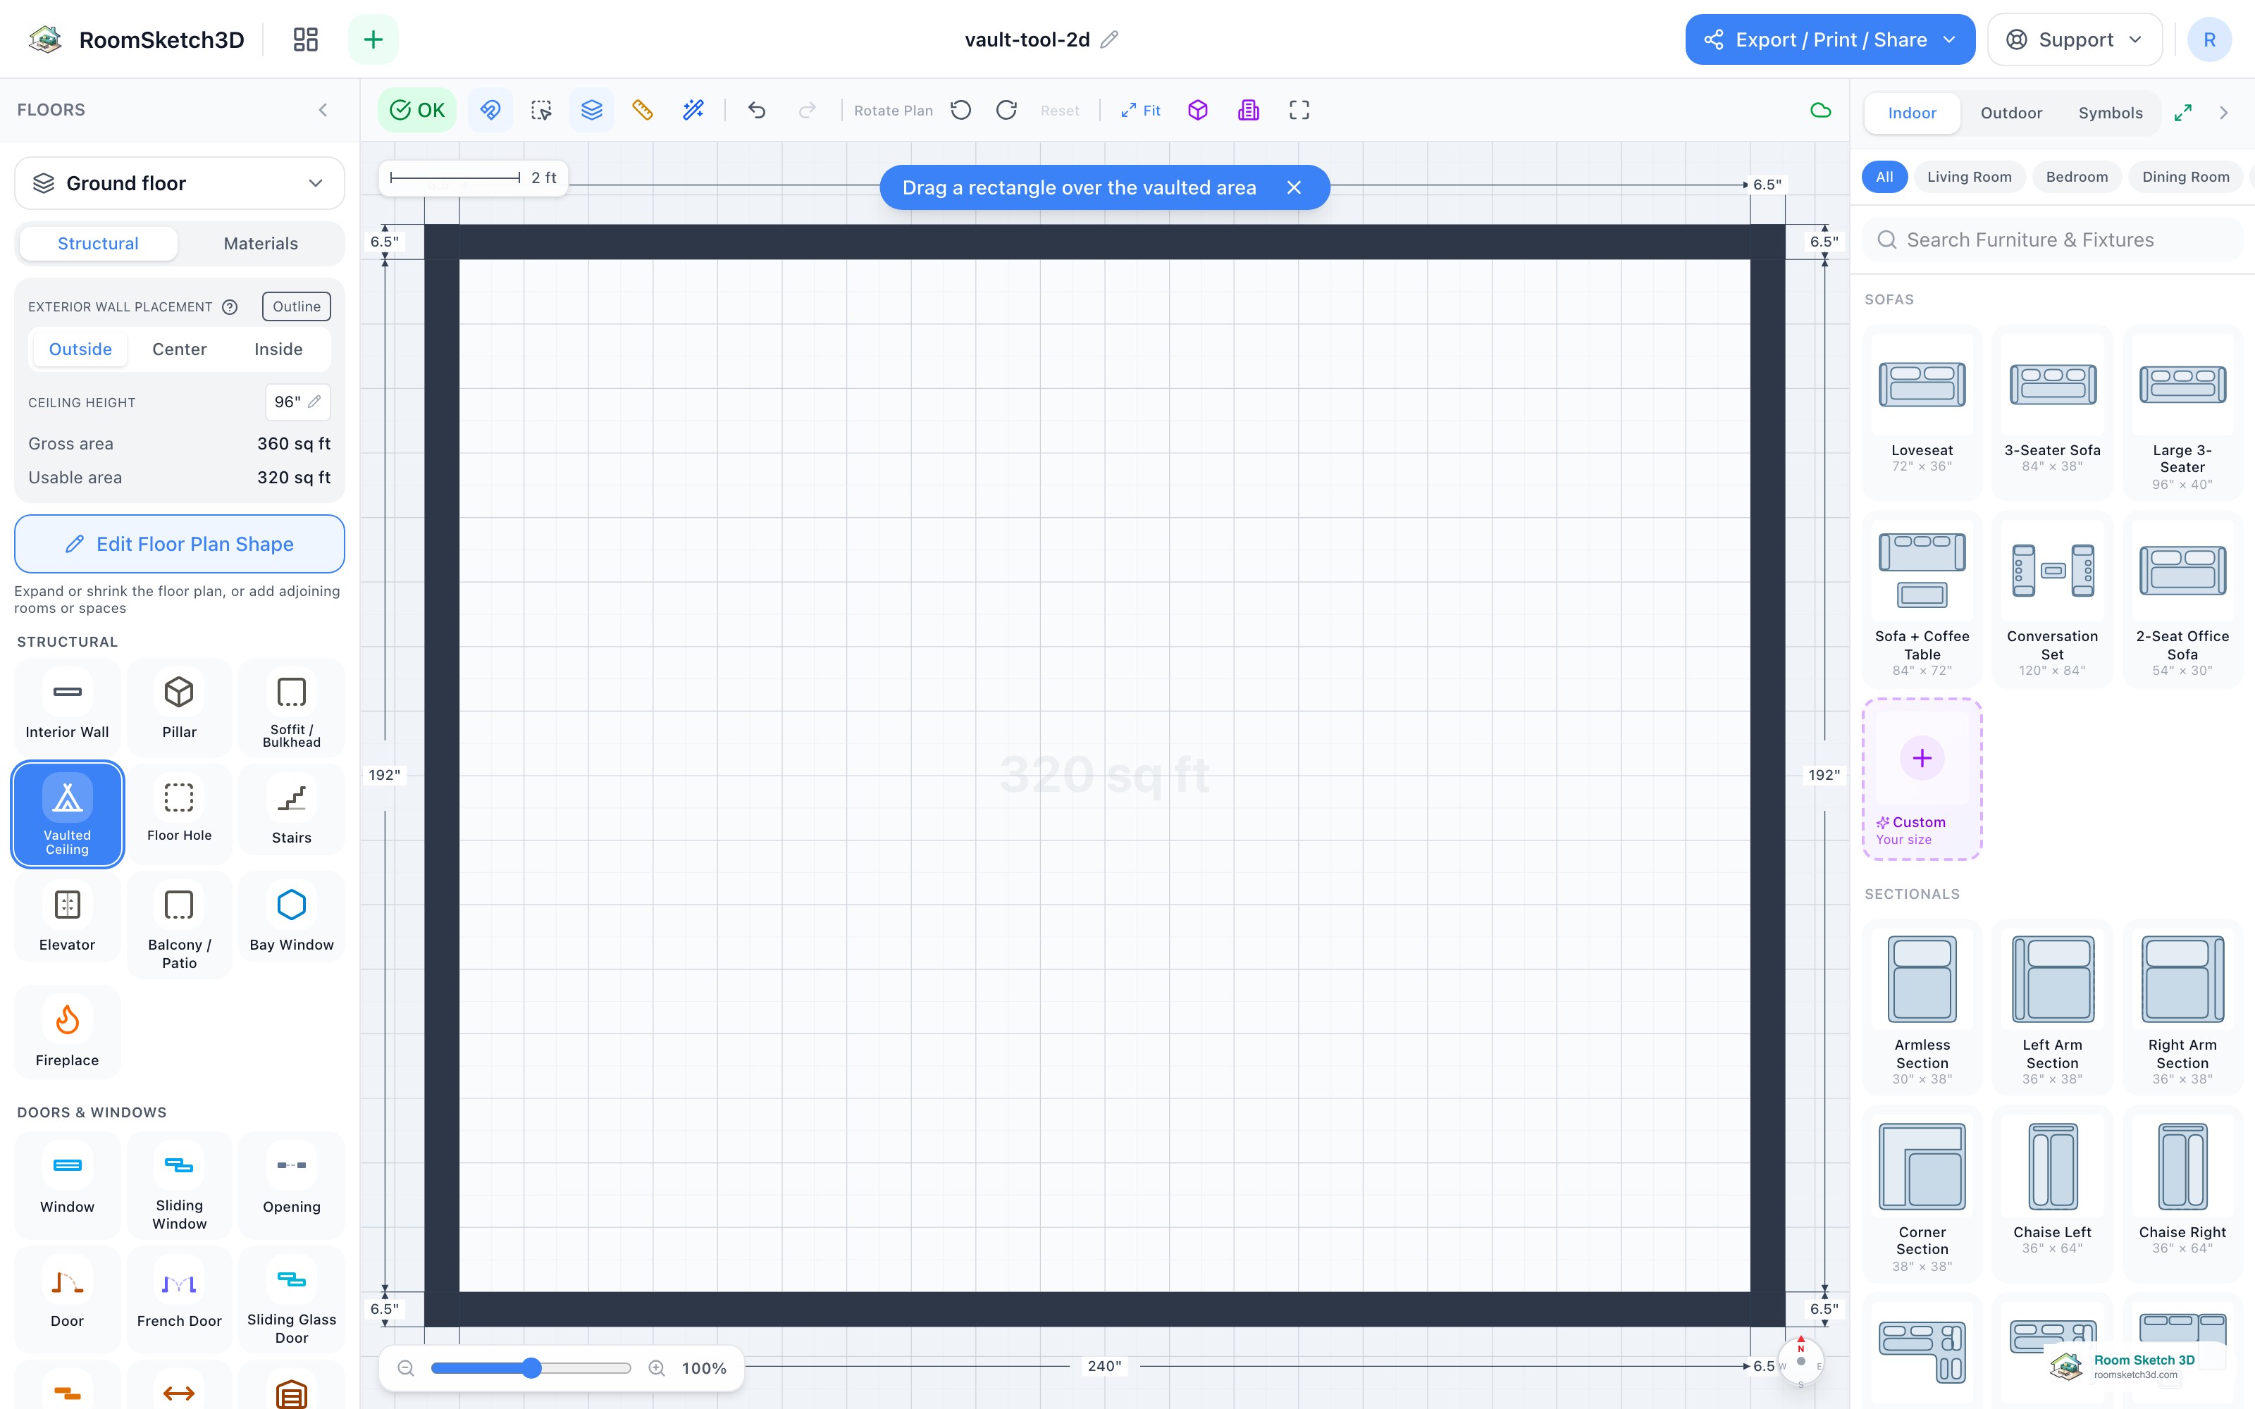Toggle the snap magnet tool icon
Screen dimensions: 2255x1409
[490, 110]
